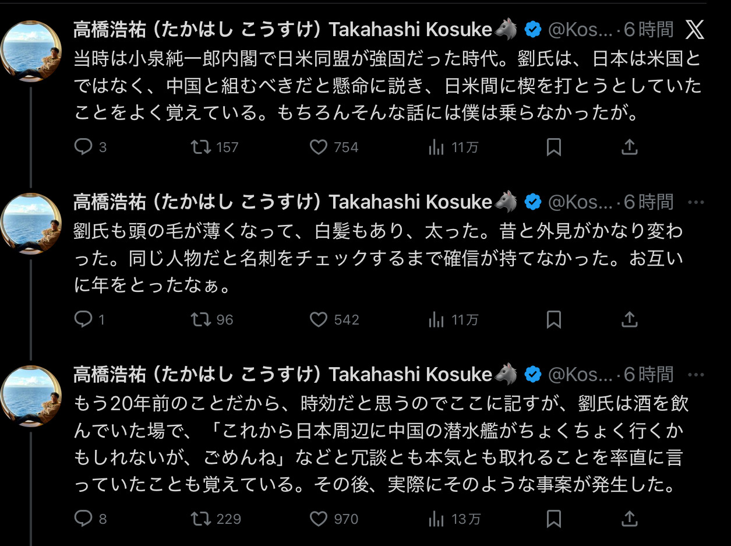Image resolution: width=731 pixels, height=546 pixels.
Task: Click the X logo icon
Action: pyautogui.click(x=695, y=29)
